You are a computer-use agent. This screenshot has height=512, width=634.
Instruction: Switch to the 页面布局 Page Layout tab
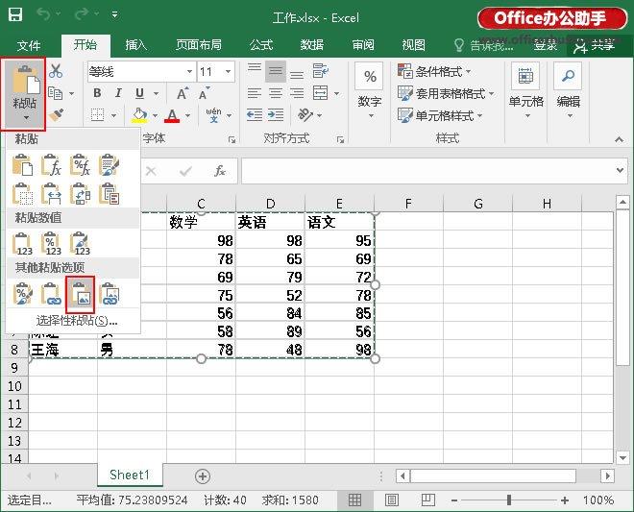click(199, 45)
